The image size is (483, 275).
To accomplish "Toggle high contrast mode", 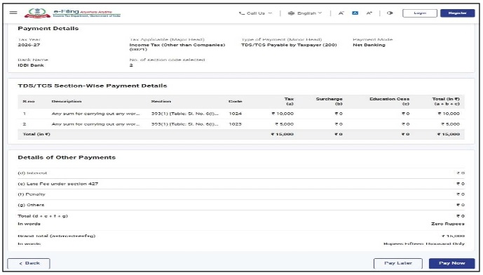I will 390,13.
